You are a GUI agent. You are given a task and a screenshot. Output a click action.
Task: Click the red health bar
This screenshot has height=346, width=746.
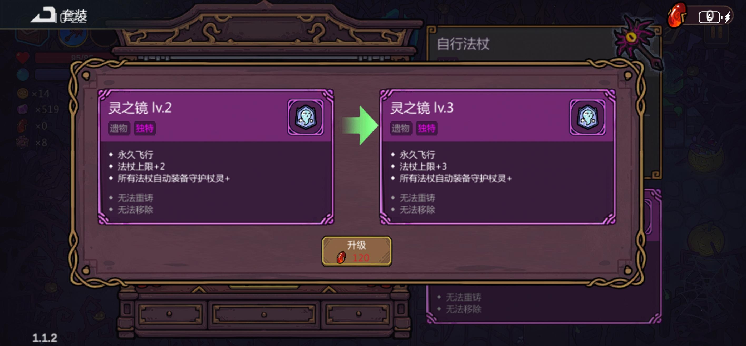[72, 58]
